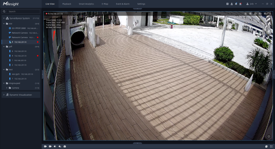Open the Smart Analytics tab
275x149 pixels.
point(86,4)
